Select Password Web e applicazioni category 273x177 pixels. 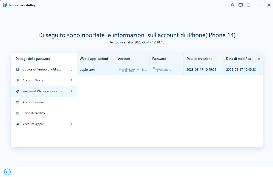(x=44, y=91)
